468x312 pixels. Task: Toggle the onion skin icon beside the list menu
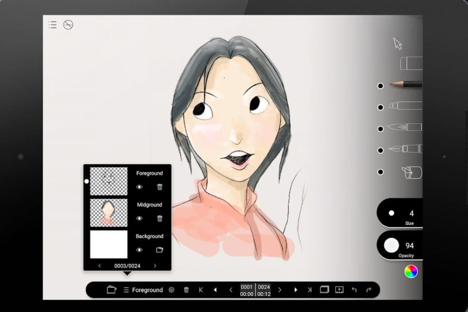[69, 25]
